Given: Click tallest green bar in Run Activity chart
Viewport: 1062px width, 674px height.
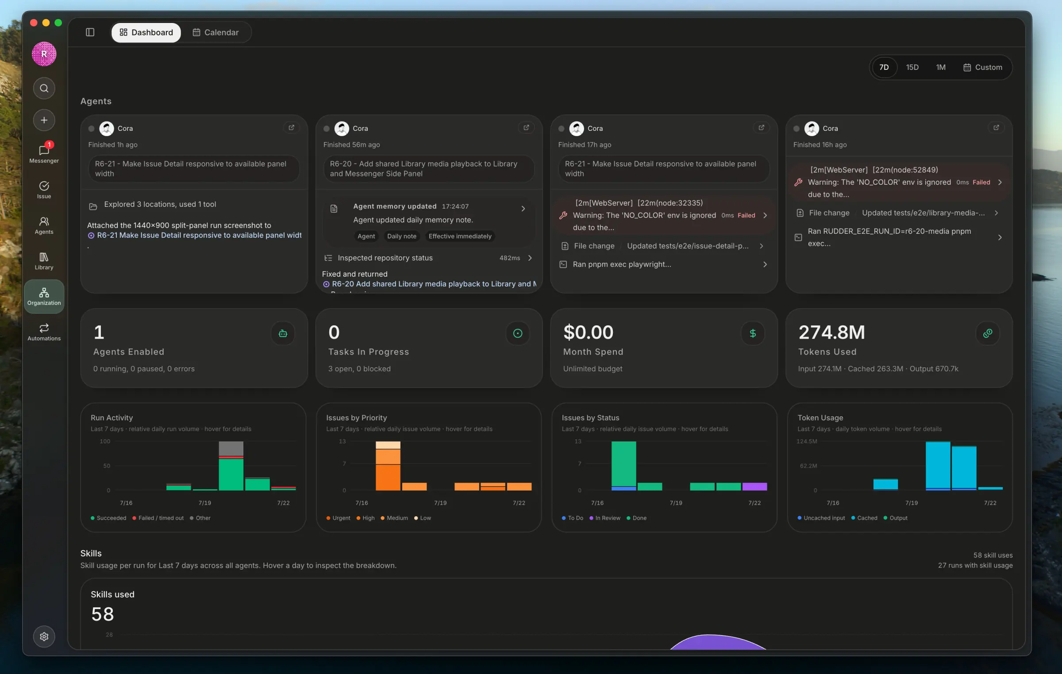Looking at the screenshot, I should tap(231, 474).
